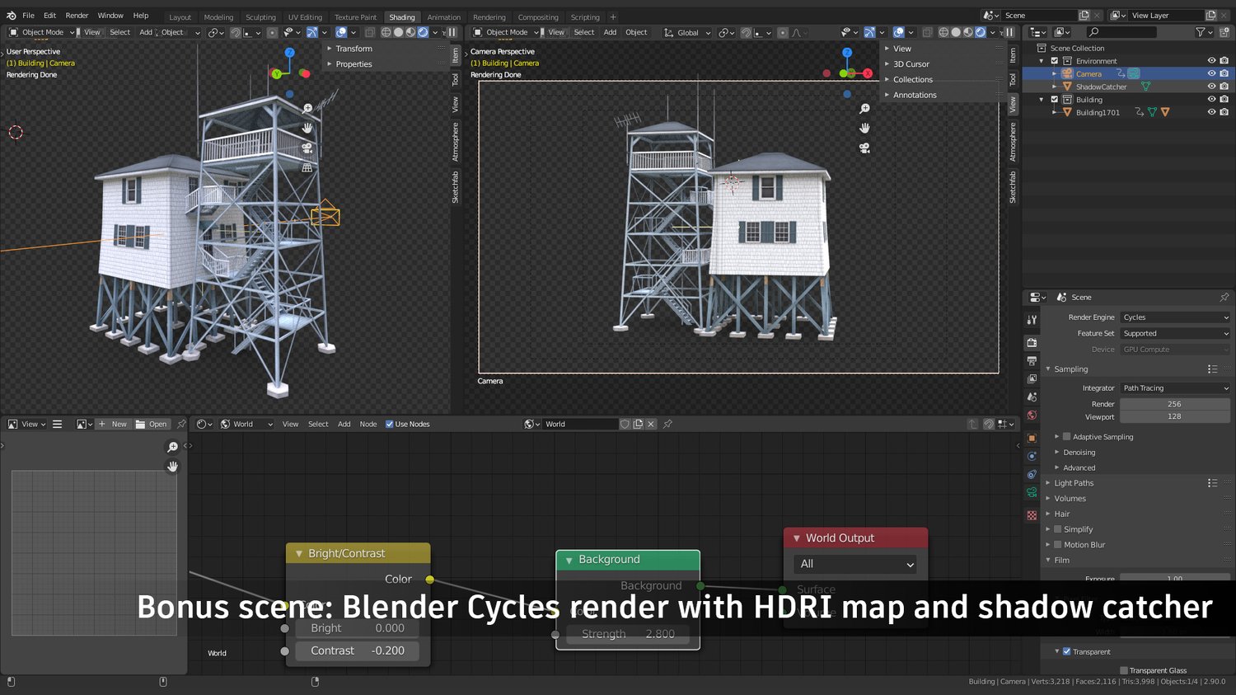The height and width of the screenshot is (695, 1236).
Task: Open the Render Engine dropdown
Action: click(x=1175, y=317)
